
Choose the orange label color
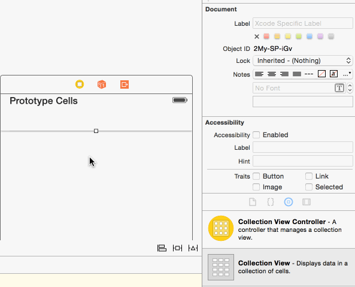[x=277, y=36]
